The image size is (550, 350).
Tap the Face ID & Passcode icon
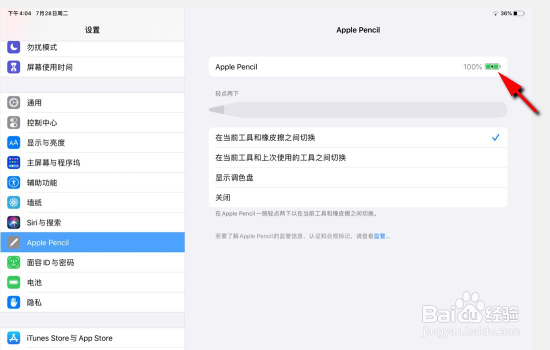[x=13, y=262]
